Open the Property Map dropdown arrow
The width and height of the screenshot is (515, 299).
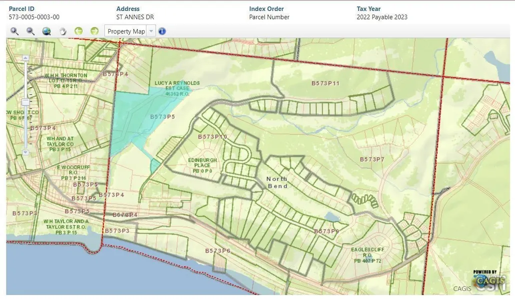(x=151, y=31)
